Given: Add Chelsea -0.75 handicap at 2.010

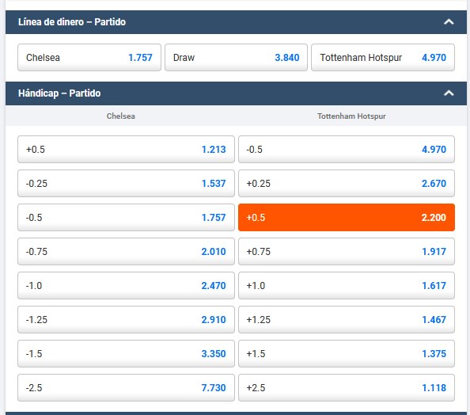Looking at the screenshot, I should [x=126, y=252].
